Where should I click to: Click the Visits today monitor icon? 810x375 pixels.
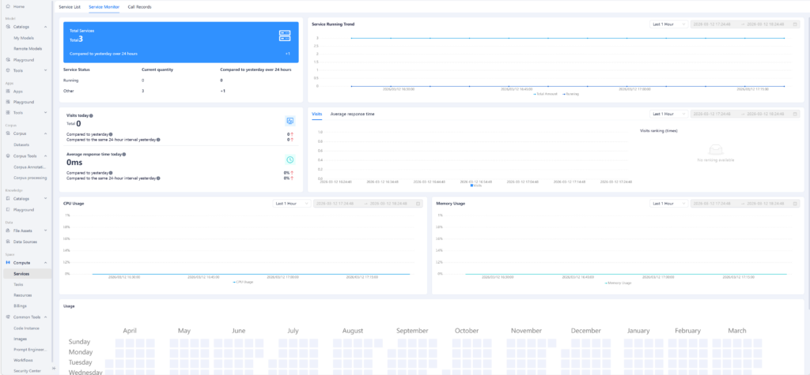tap(290, 121)
